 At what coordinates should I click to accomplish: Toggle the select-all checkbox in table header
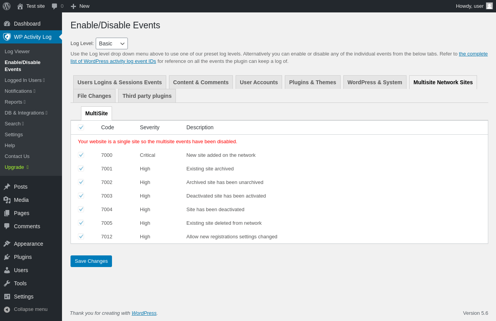tap(81, 127)
